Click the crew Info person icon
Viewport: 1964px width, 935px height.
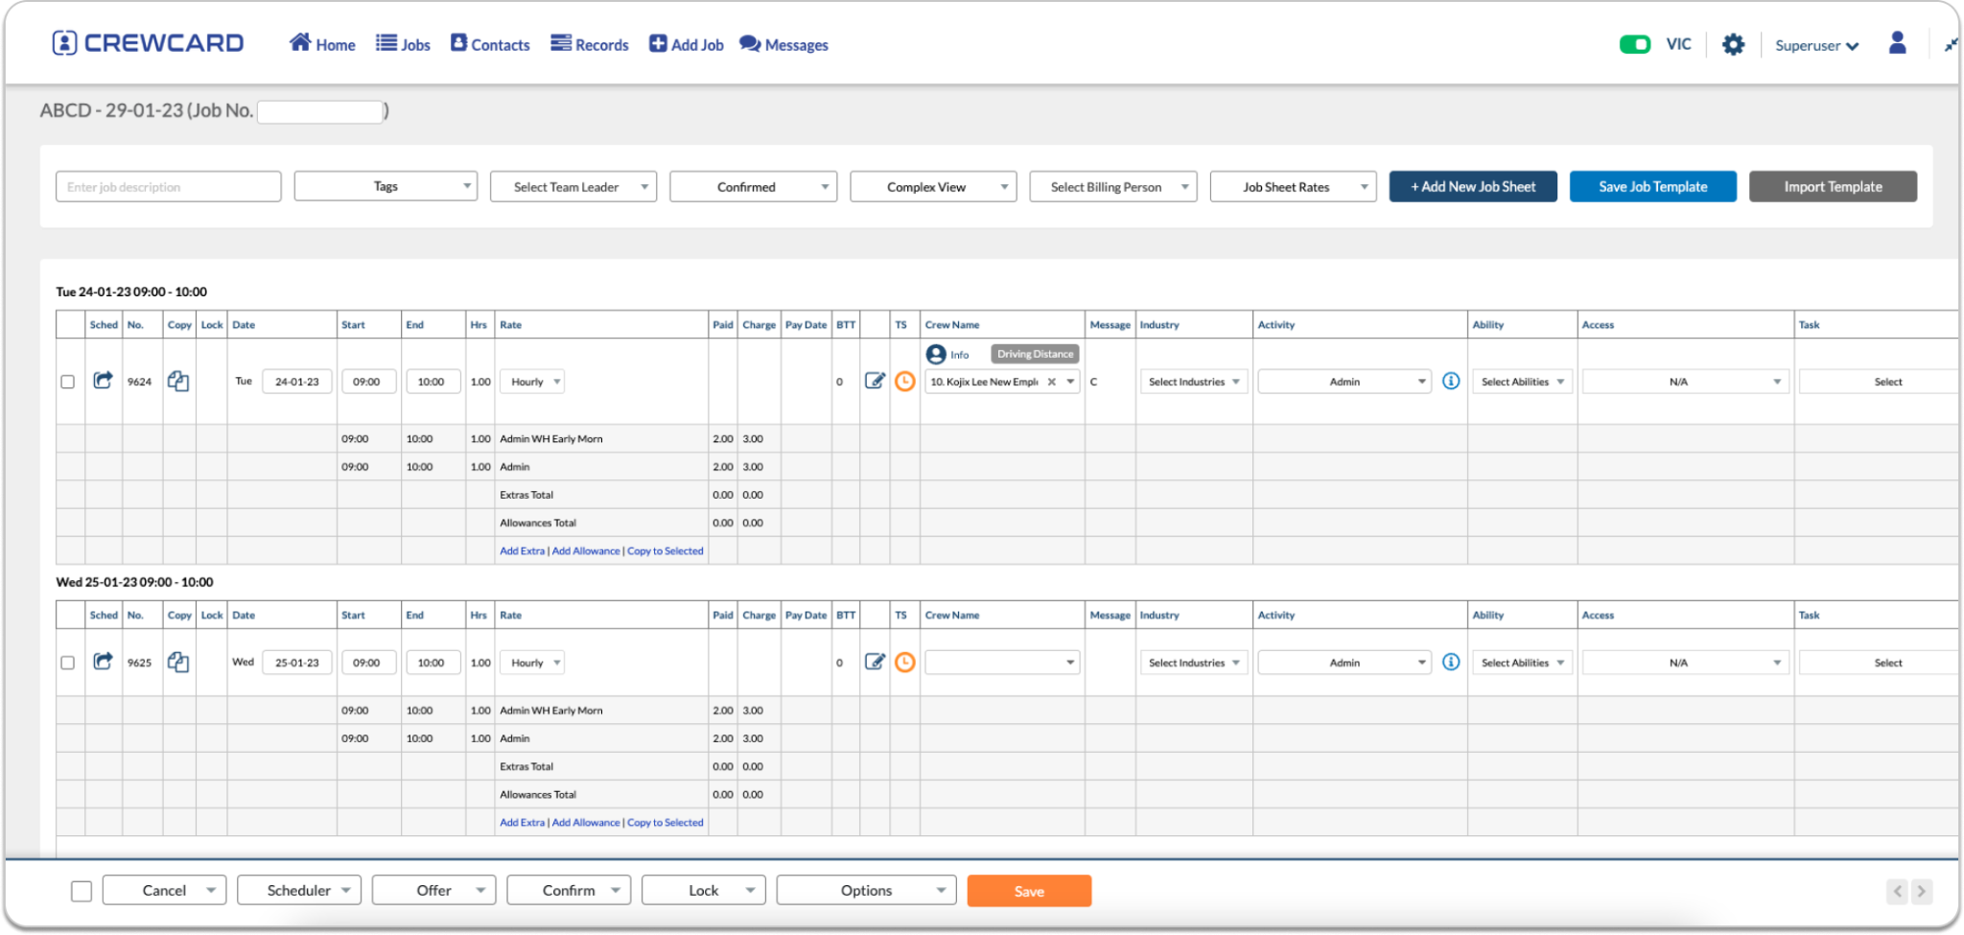936,354
